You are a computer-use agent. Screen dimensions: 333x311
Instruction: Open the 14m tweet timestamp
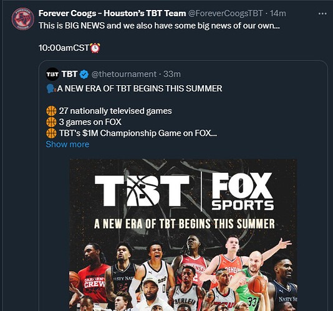(277, 13)
